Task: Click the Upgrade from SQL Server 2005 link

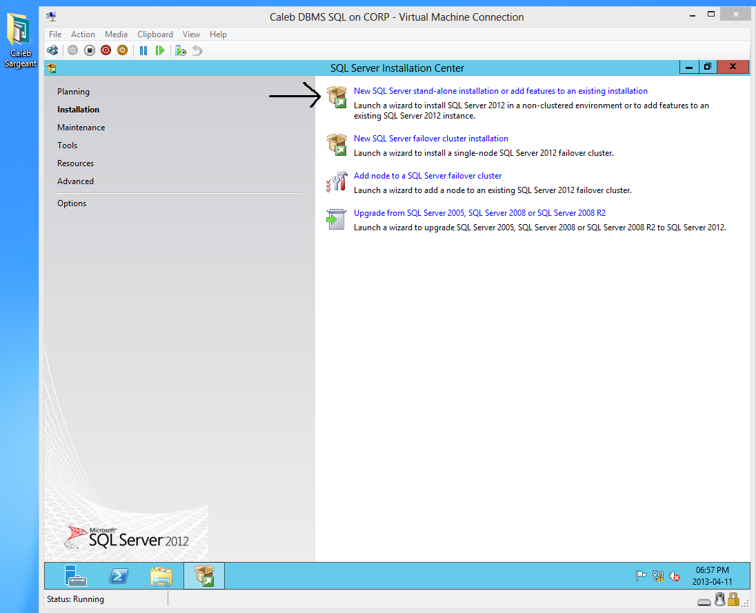Action: point(479,213)
